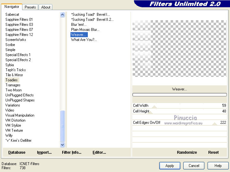
Task: Select UnPlugged Shapes category
Action: (x=20, y=100)
